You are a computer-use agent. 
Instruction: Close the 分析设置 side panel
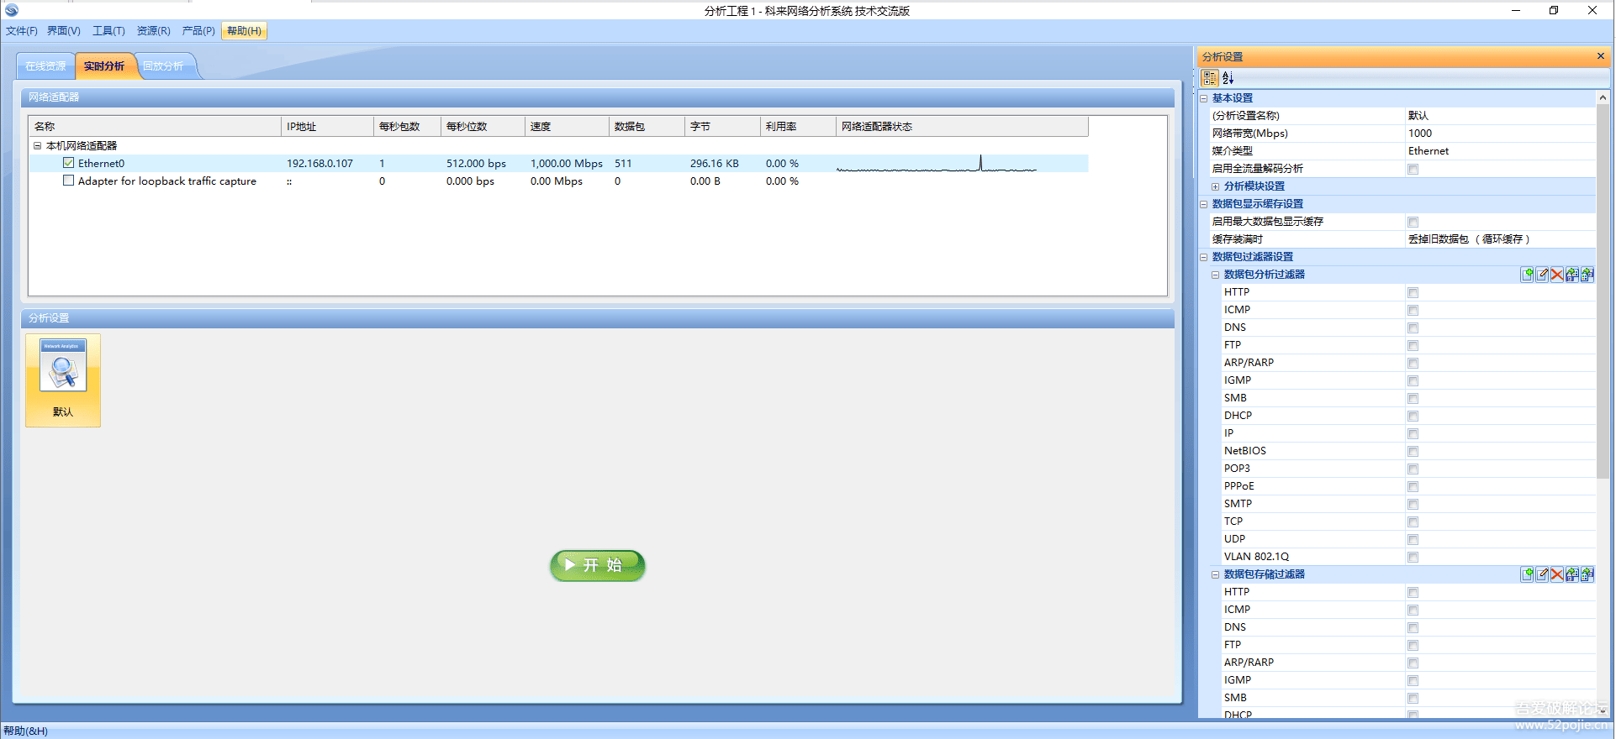[1600, 56]
